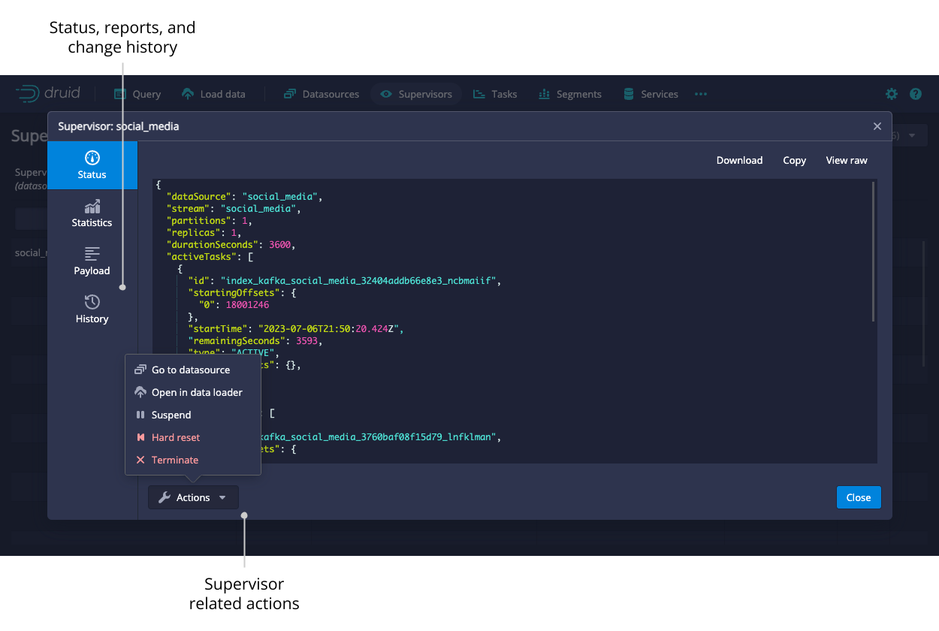Open the Status gauge tab
The height and width of the screenshot is (631, 939).
click(x=92, y=165)
